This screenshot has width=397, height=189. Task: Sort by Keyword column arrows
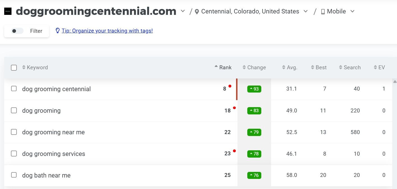coord(24,68)
